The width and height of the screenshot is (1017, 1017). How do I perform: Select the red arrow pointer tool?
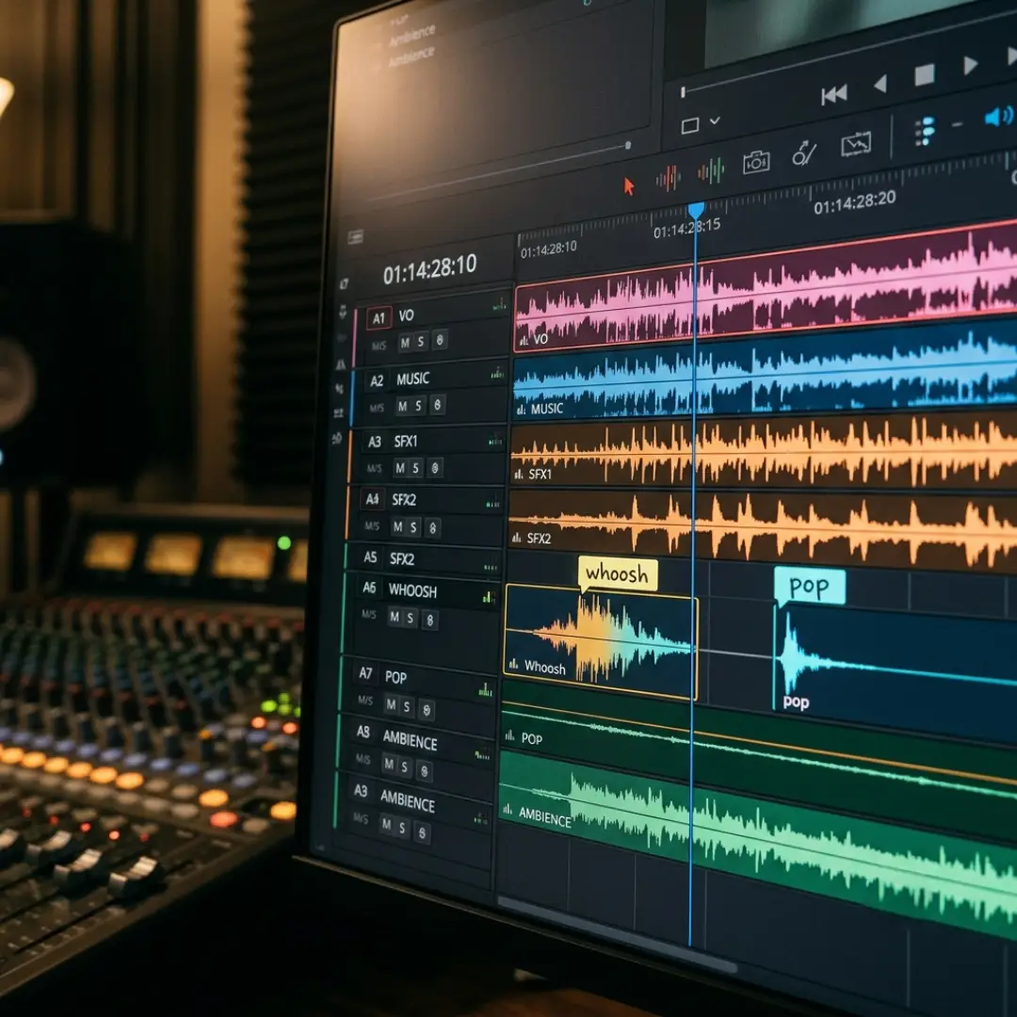tap(628, 186)
